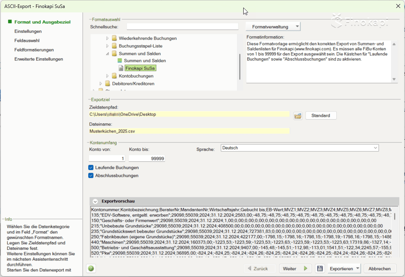Click the preview header line Kontonummer;Kontobezeichnung
Image resolution: width=405 pixels, height=277 pixels.
coord(241,210)
